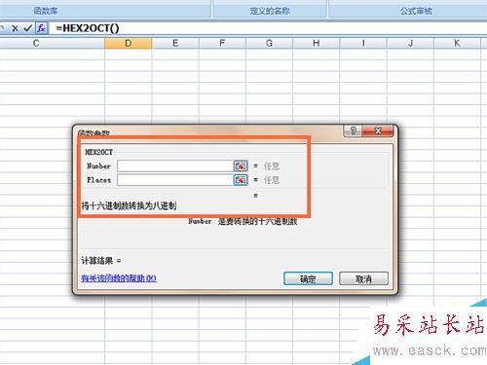Viewport: 487px width, 365px height.
Task: Focus the Places input field
Action: pos(175,179)
